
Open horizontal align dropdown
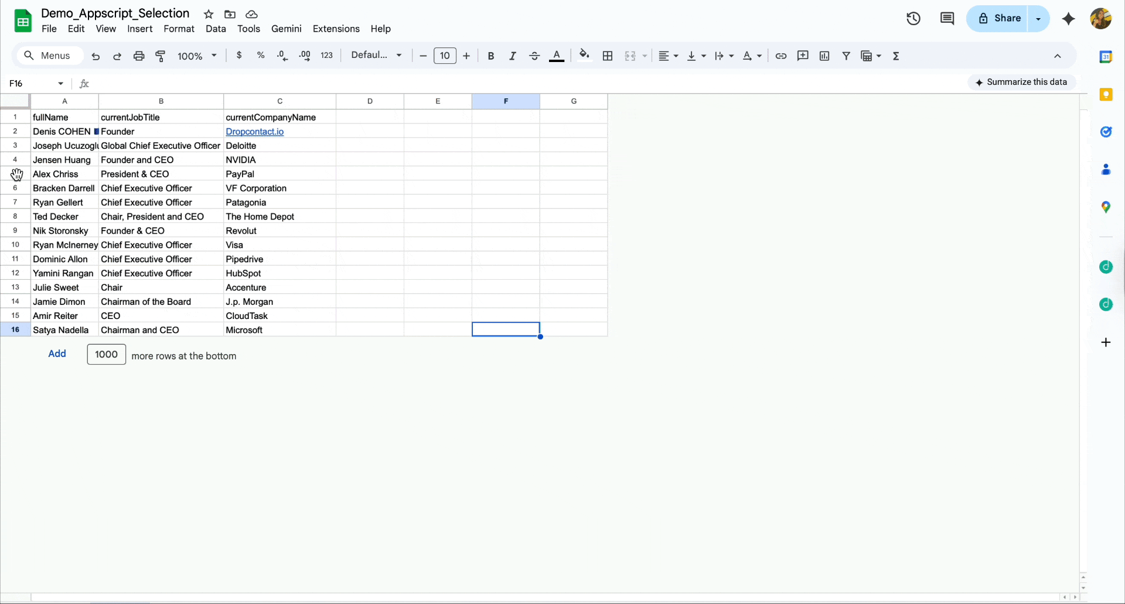click(668, 56)
